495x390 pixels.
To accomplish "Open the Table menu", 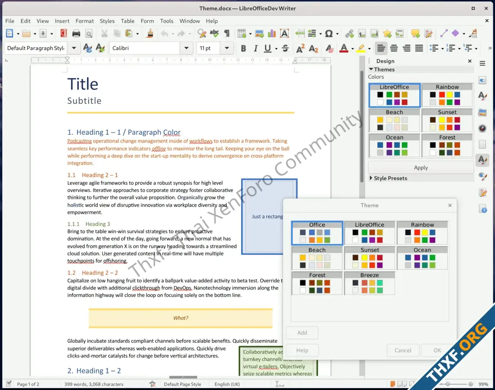I will click(x=127, y=21).
